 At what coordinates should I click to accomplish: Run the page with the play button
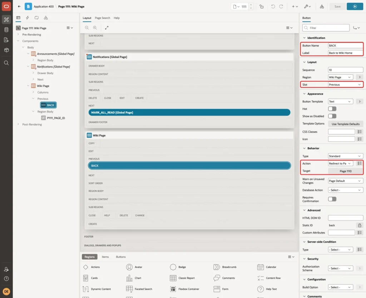(355, 6)
